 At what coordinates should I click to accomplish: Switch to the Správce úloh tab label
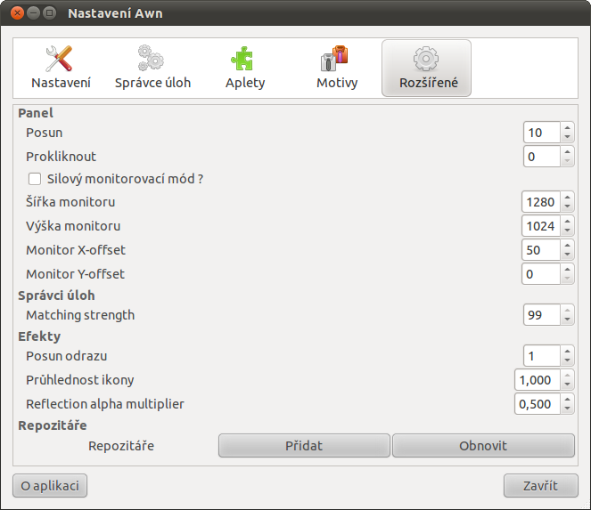coord(152,83)
